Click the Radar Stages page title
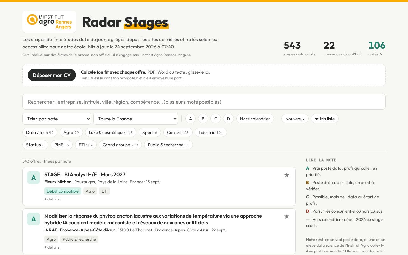Image resolution: width=408 pixels, height=255 pixels. pos(125,22)
